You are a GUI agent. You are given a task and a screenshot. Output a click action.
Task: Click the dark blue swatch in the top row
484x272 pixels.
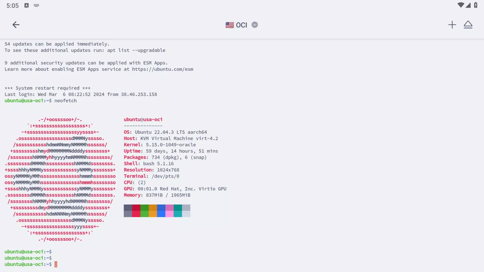(161, 208)
